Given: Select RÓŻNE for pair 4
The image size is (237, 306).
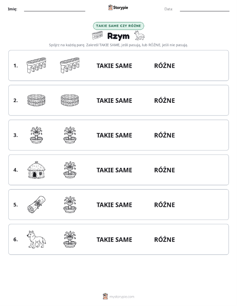Looking at the screenshot, I should coord(164,170).
